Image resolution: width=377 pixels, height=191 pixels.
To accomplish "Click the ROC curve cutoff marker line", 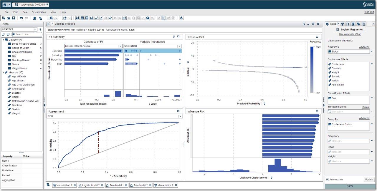I will click(x=99, y=143).
